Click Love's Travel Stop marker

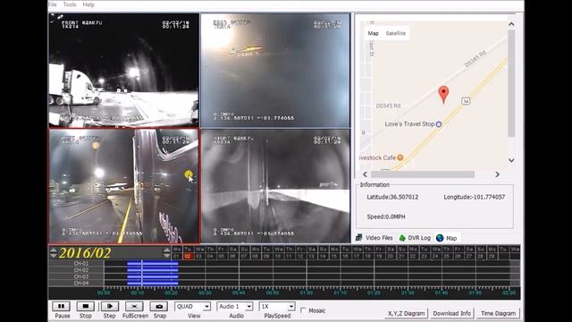[439, 124]
